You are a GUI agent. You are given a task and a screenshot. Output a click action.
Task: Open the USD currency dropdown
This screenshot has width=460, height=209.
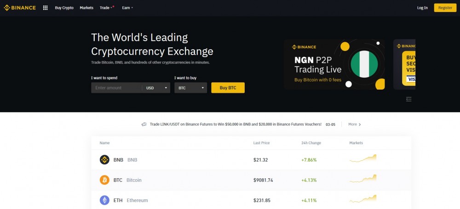(156, 88)
